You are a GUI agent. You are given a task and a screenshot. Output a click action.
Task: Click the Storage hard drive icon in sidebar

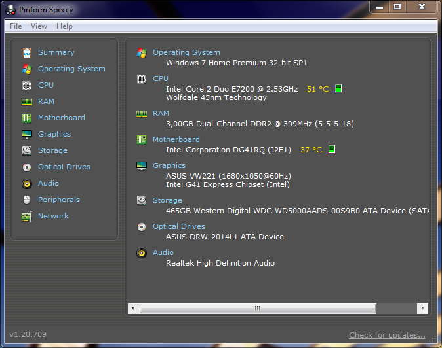pos(27,150)
